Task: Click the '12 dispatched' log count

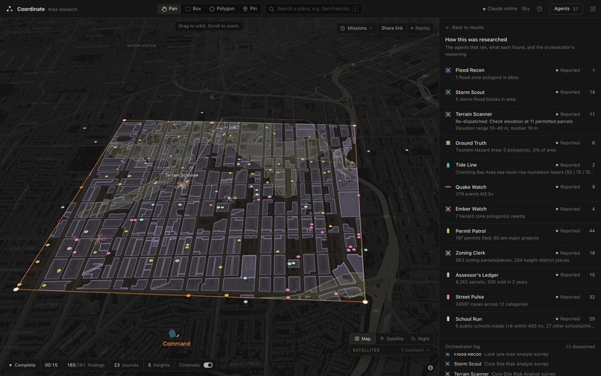Action: point(580,347)
